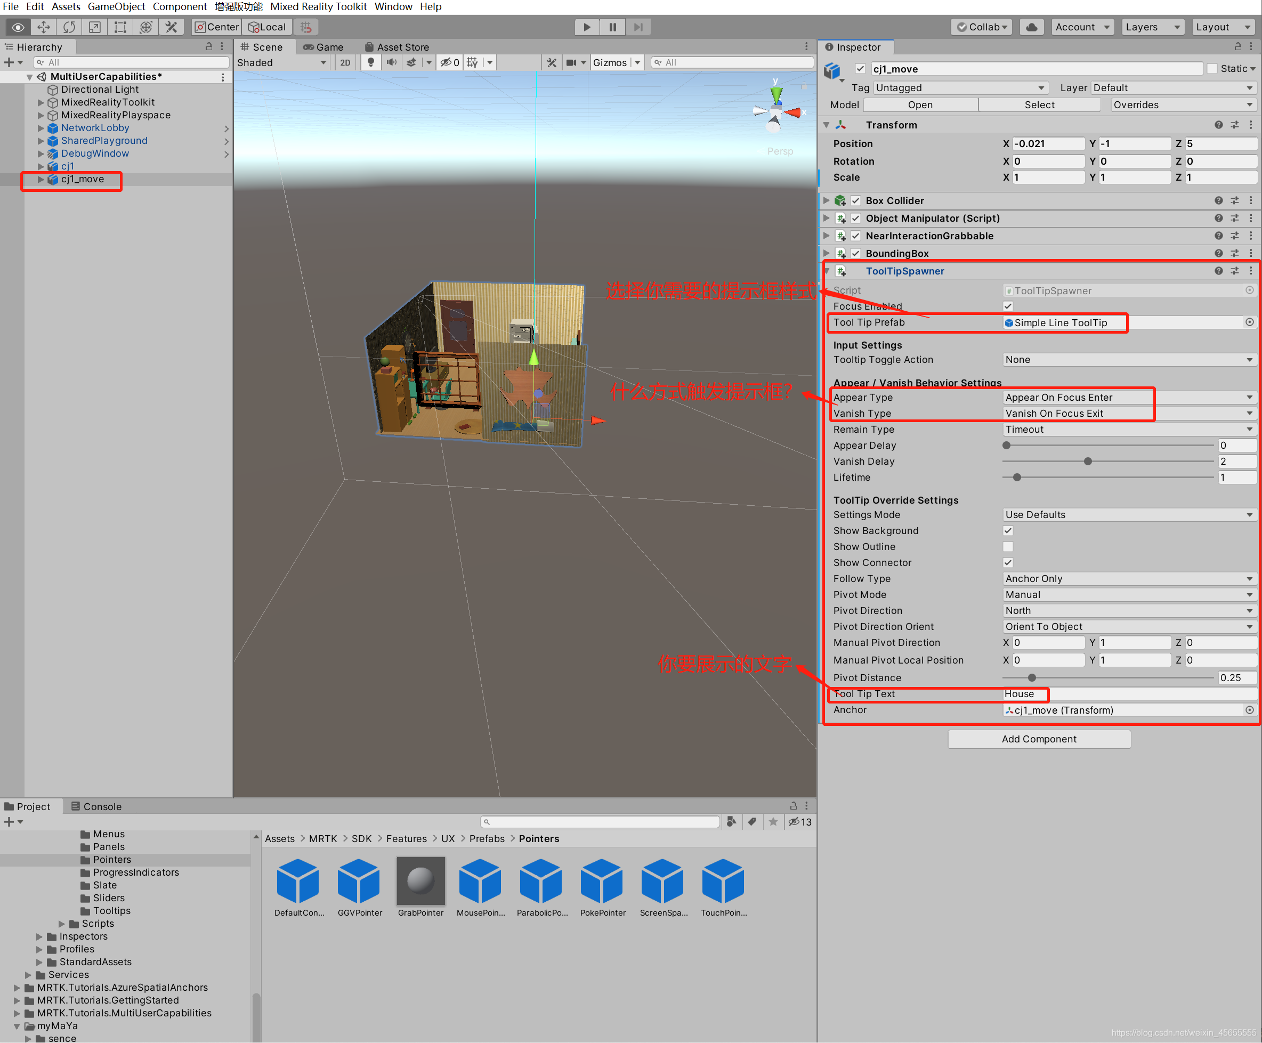Toggle 2D scene view mode
Image resolution: width=1262 pixels, height=1043 pixels.
[x=345, y=62]
